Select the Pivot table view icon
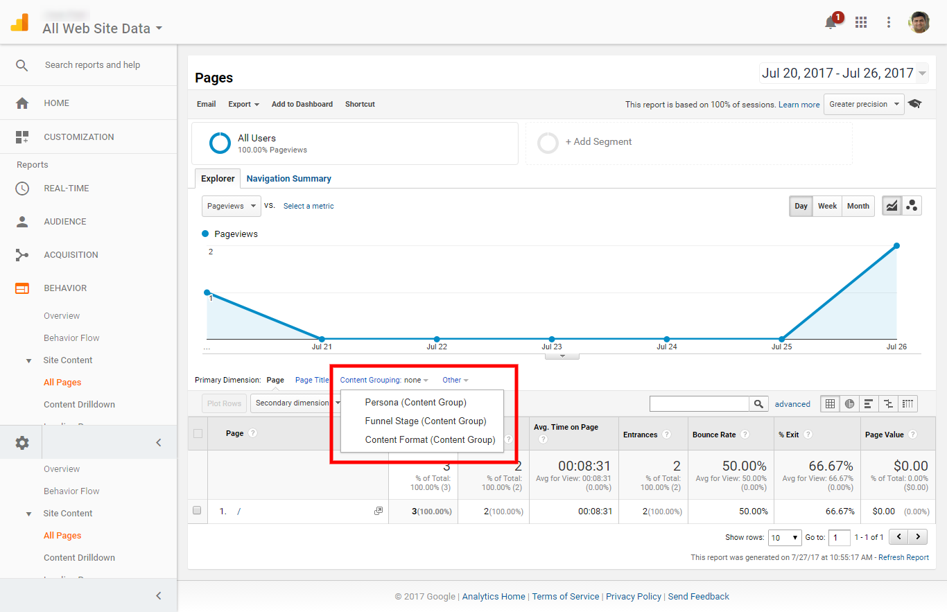Viewport: 947px width, 612px height. (907, 403)
